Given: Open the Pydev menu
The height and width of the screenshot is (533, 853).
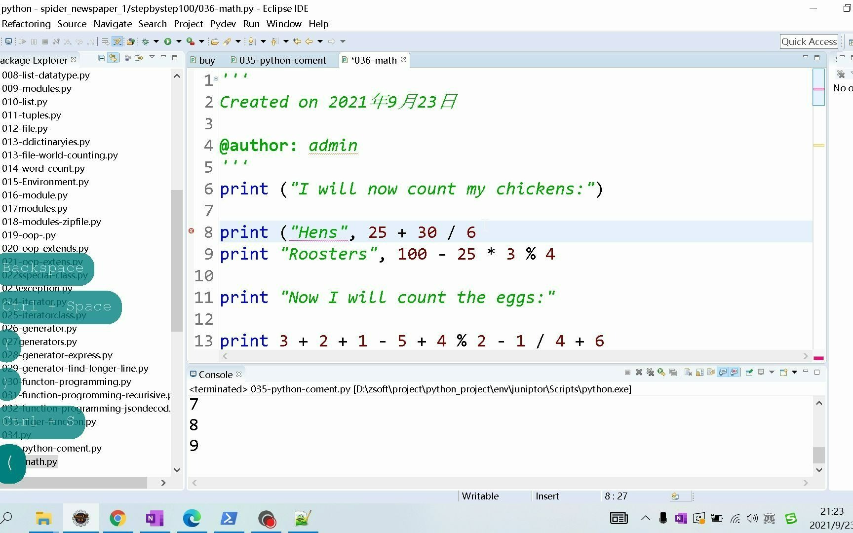Looking at the screenshot, I should click(223, 24).
